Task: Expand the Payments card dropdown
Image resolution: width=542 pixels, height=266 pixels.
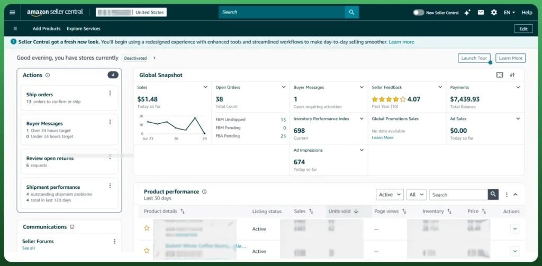Action: click(x=518, y=87)
